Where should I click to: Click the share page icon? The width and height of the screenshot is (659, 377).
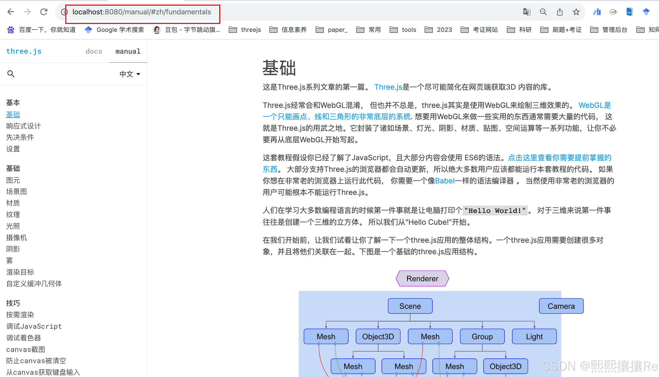pyautogui.click(x=560, y=12)
